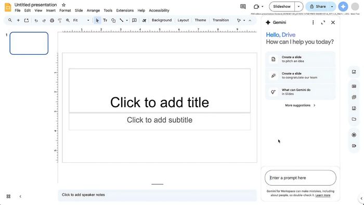Open the Theme panel
The image size is (364, 205).
click(200, 20)
